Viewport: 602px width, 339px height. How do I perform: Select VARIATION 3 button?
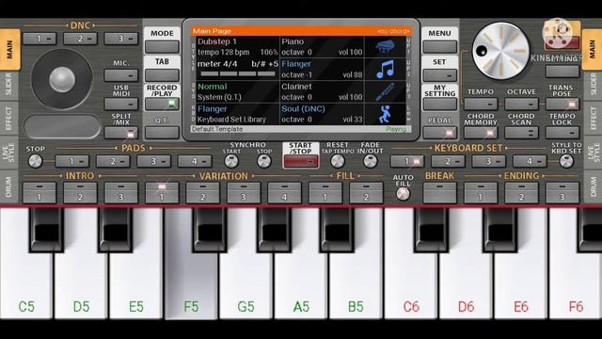[244, 193]
